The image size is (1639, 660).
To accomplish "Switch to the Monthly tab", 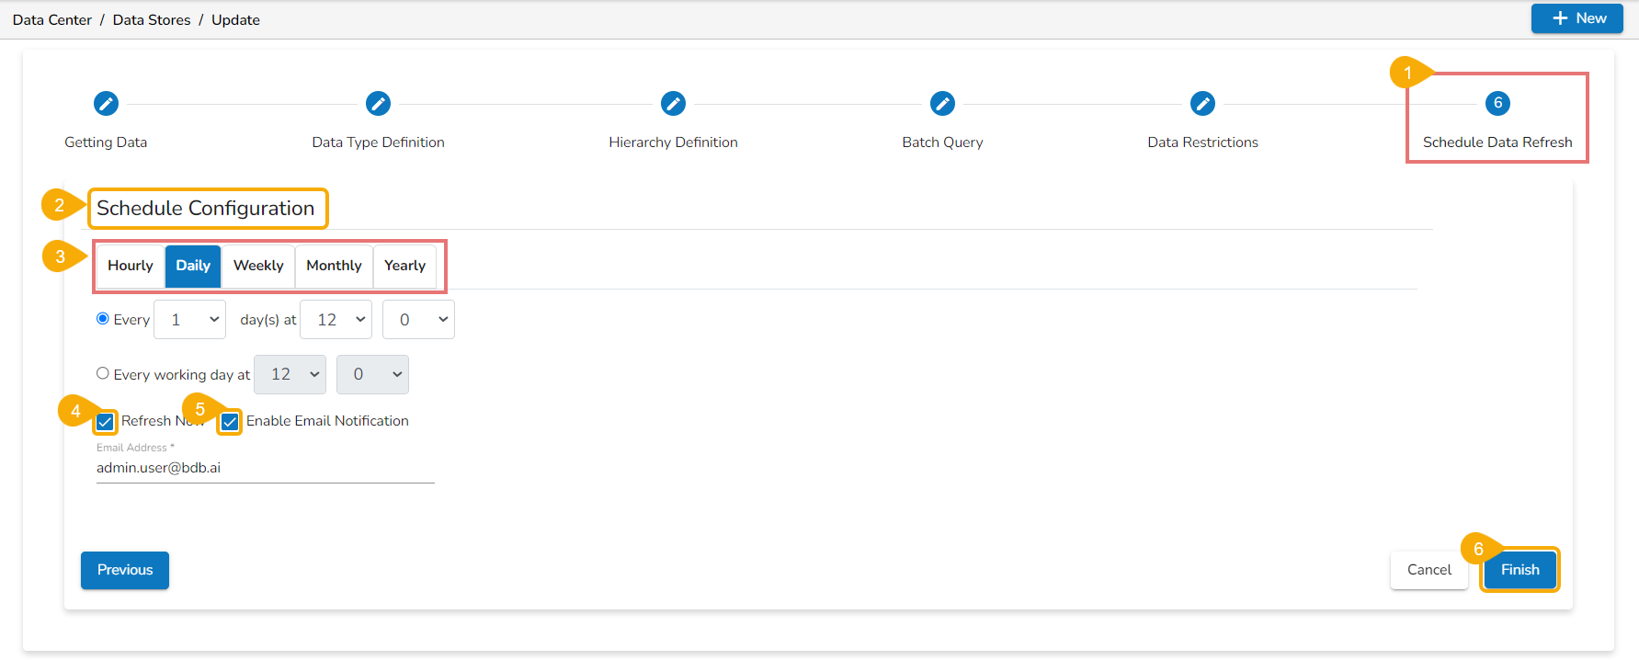I will [334, 266].
